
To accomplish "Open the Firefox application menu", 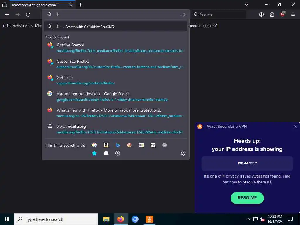I will pos(293,15).
